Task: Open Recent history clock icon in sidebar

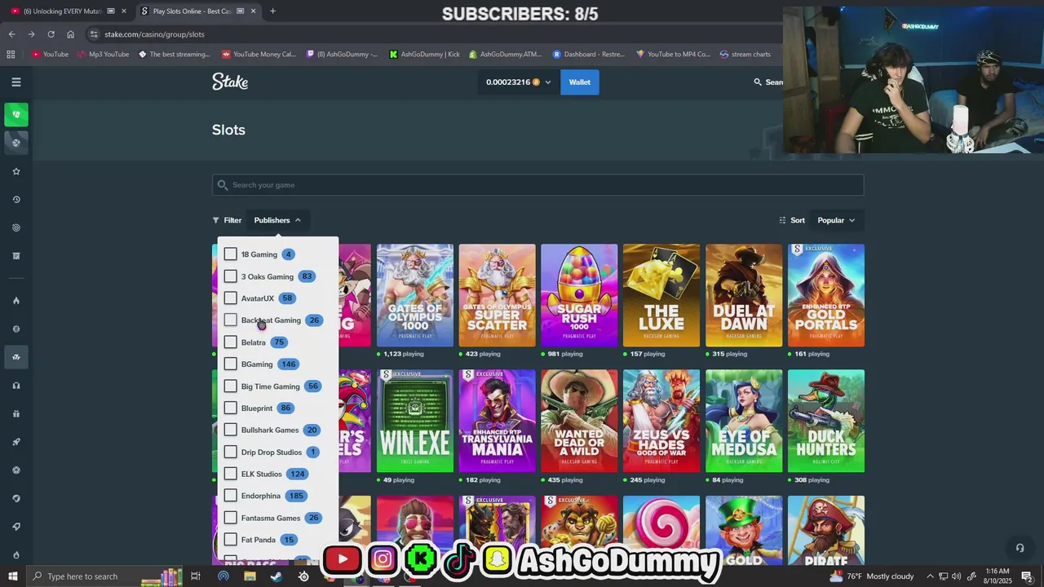Action: (x=16, y=200)
